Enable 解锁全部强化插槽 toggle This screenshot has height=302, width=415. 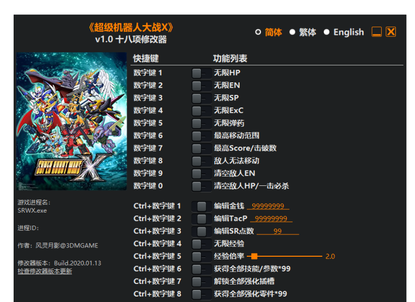point(201,282)
